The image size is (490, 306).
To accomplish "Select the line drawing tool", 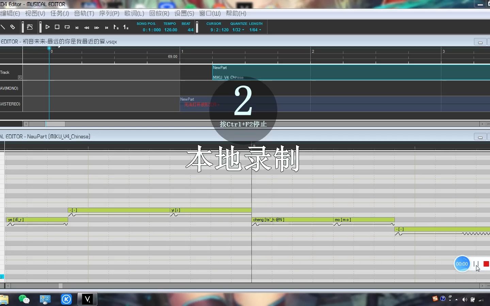I will coord(3,27).
